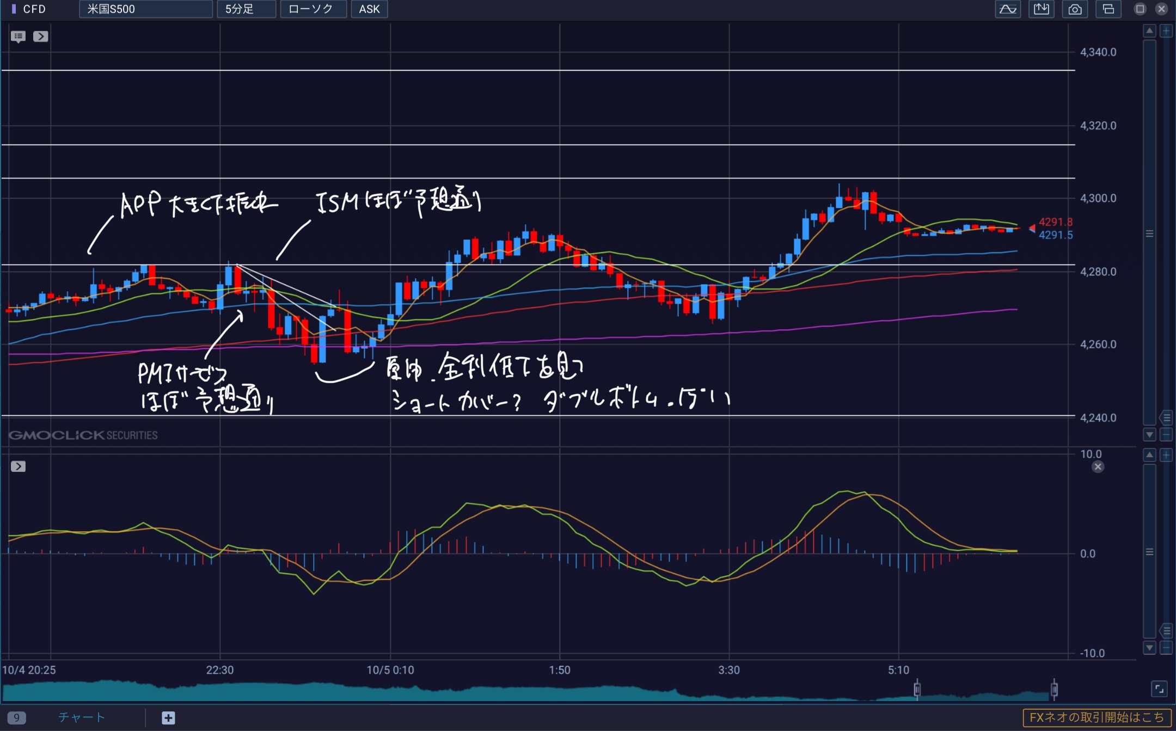The image size is (1176, 731).
Task: Click fullscreen icon beside timeline overview
Action: [1159, 689]
